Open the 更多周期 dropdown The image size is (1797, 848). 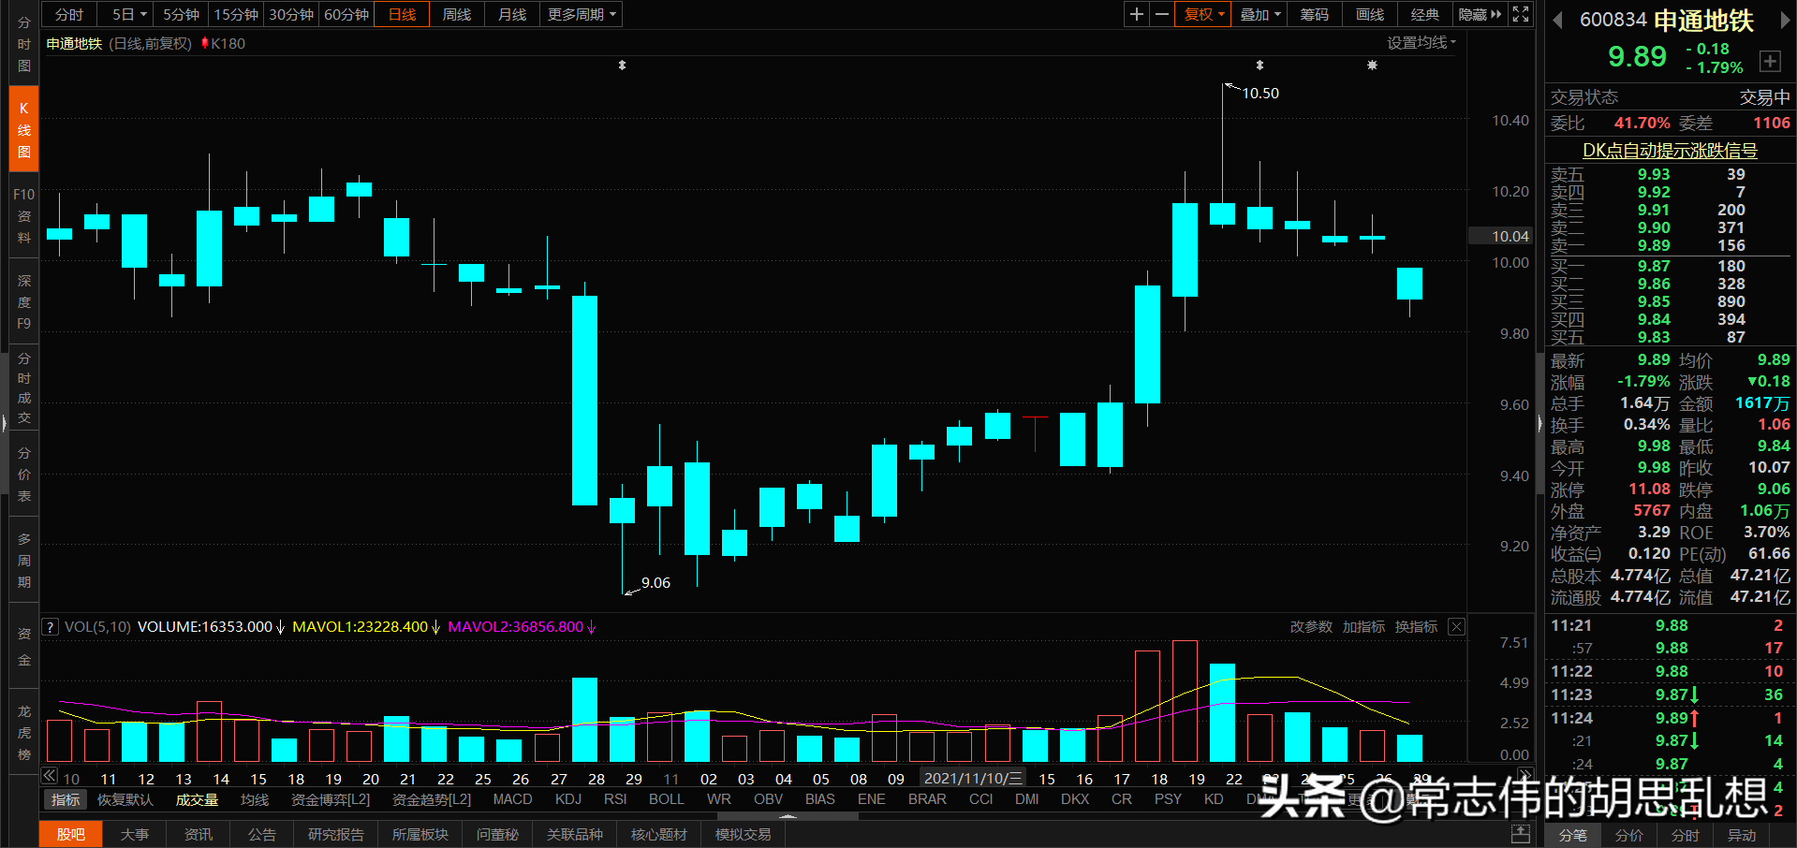click(576, 14)
